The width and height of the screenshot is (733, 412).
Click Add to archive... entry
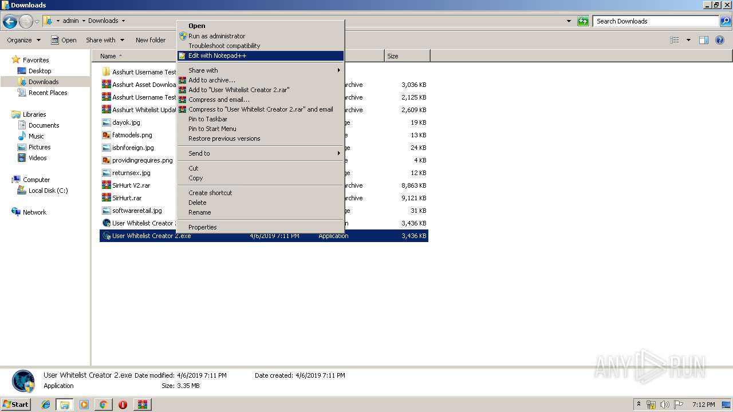(261, 80)
